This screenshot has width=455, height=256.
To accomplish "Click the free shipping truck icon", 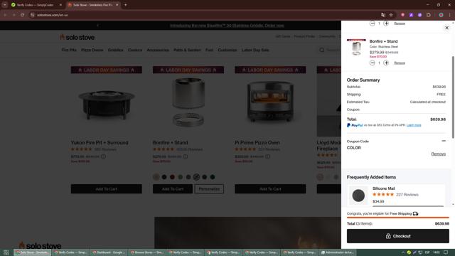I will [415, 213].
